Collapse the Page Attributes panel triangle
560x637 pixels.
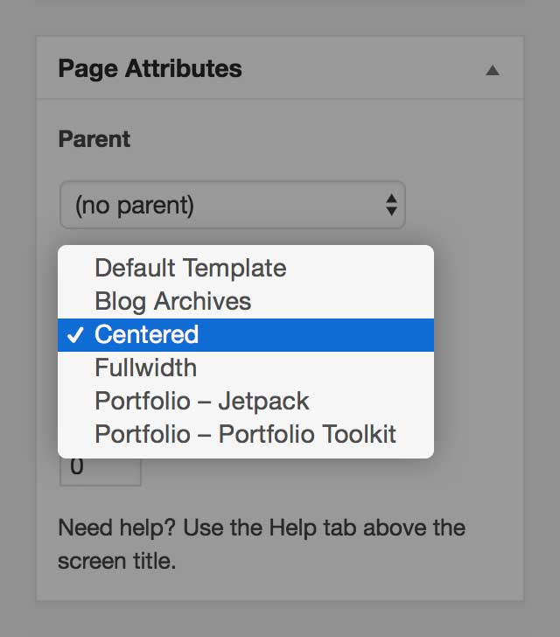(493, 70)
